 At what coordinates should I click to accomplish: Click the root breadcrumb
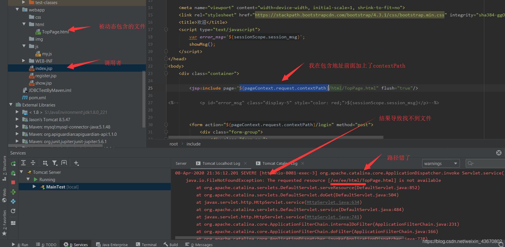coord(174,144)
